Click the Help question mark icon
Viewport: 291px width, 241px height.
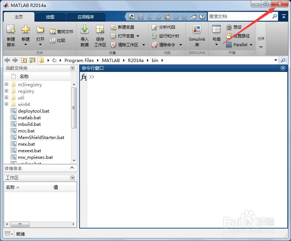202,17
